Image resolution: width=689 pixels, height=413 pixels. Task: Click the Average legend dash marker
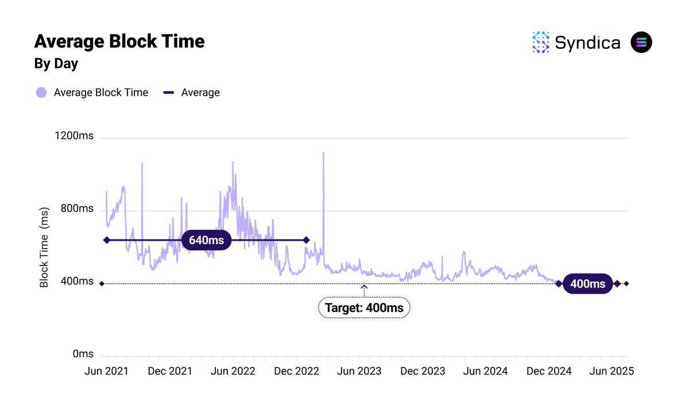[169, 92]
